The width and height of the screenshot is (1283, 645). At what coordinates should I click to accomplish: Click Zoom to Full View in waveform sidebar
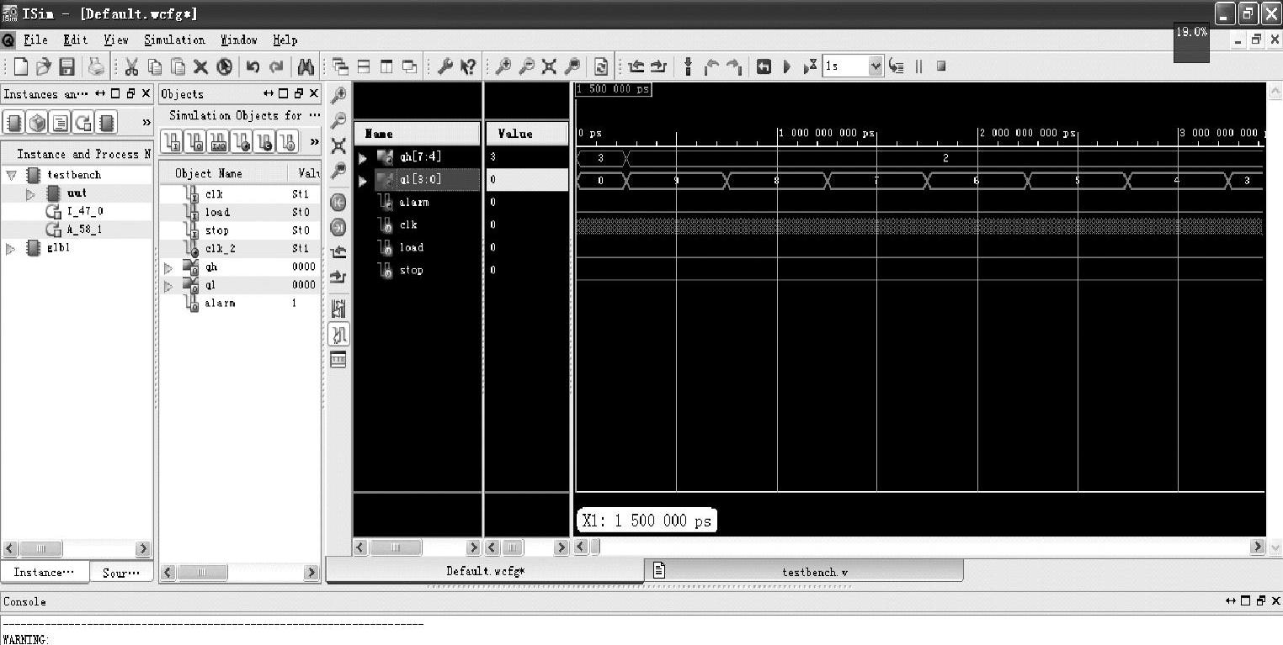tap(338, 145)
